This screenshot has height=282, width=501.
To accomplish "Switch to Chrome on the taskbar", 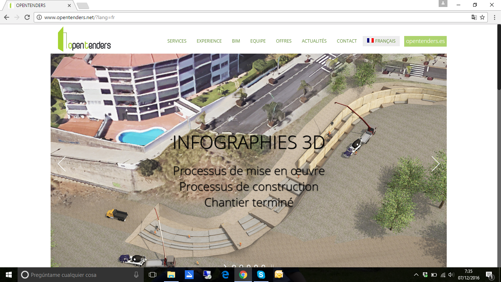I will pos(243,275).
